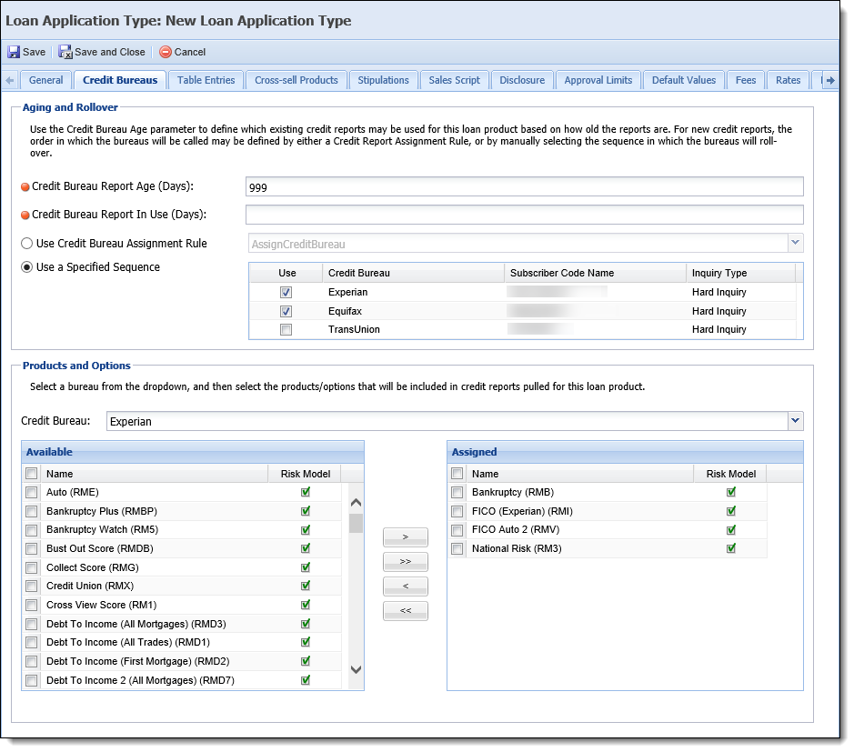Open the Default Values tab
Image resolution: width=854 pixels, height=752 pixels.
[684, 80]
